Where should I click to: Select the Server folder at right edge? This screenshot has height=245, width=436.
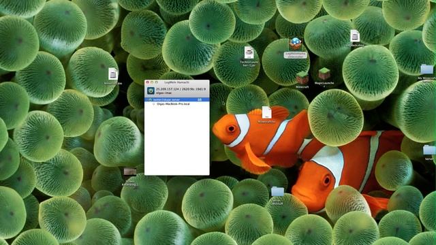[429, 150]
